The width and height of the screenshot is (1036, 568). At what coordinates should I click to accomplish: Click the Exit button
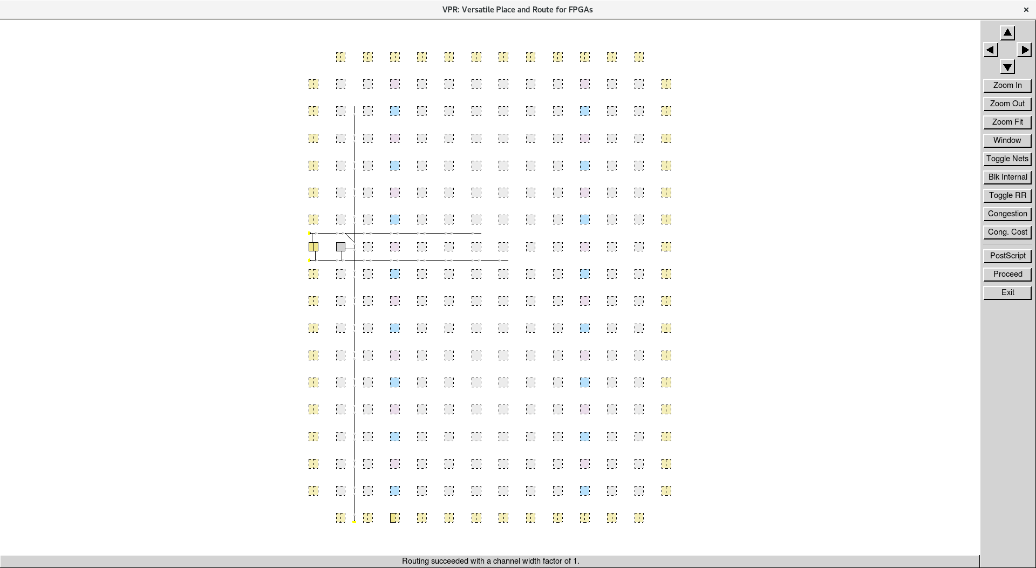click(1007, 292)
